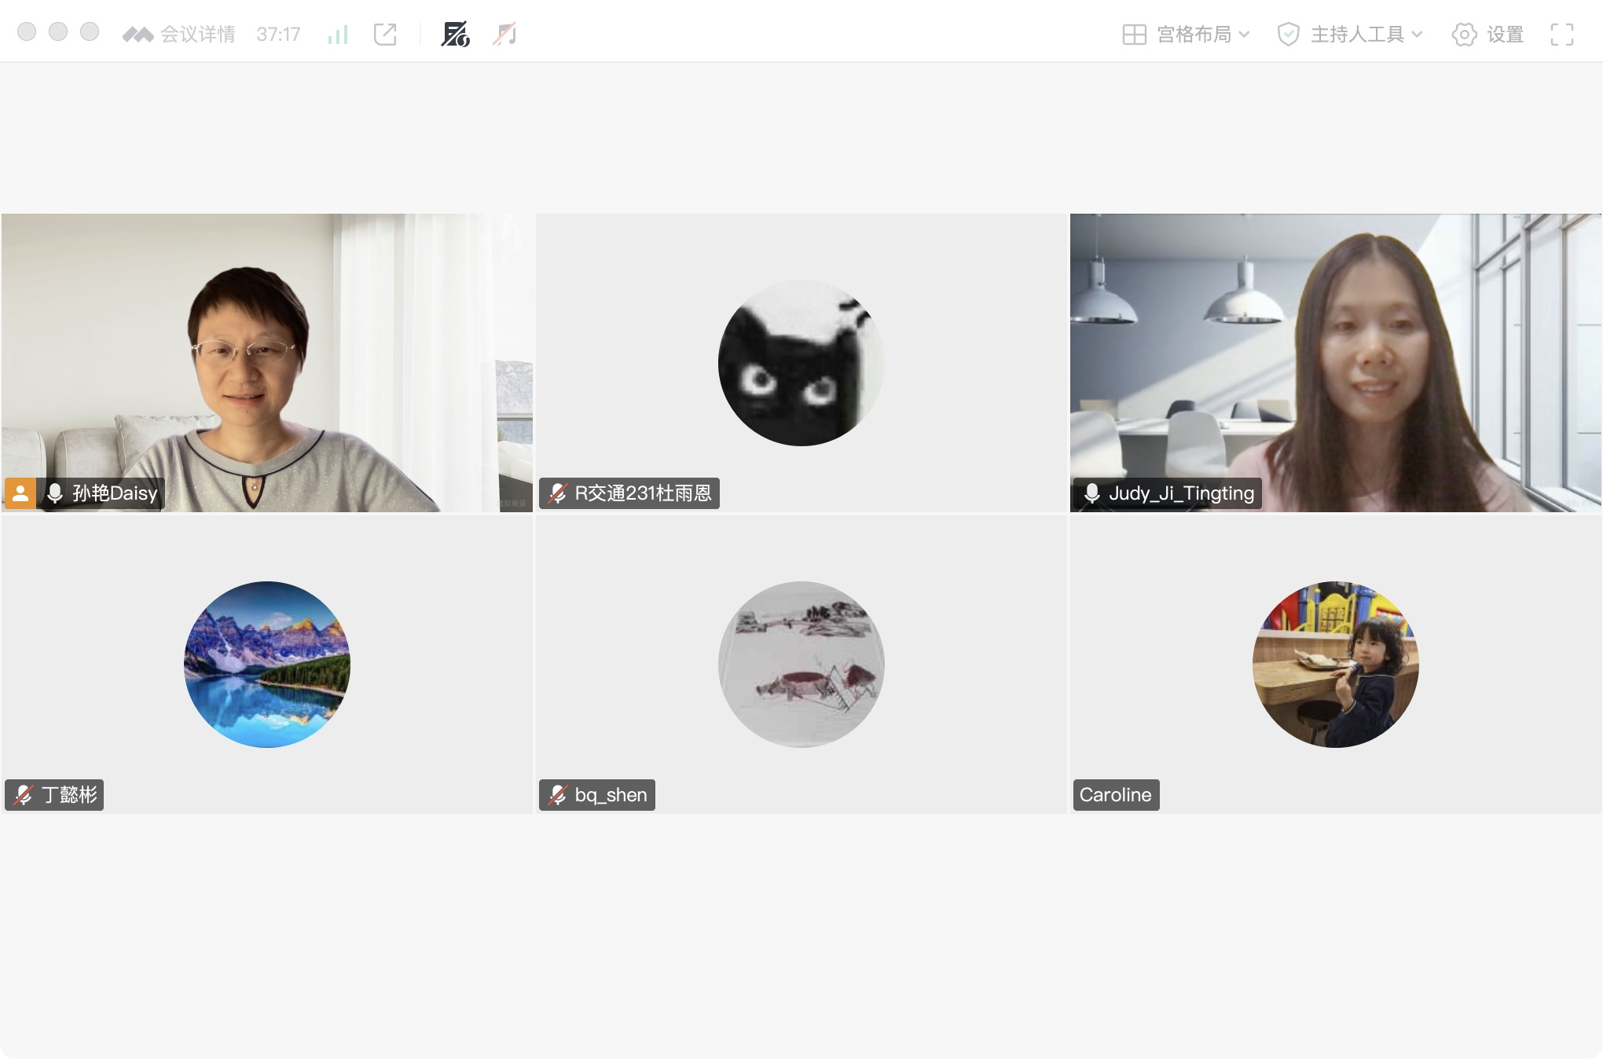Screen dimensions: 1603x1059
Task: Click the shield icon beside 主持人工具
Action: 1288,34
